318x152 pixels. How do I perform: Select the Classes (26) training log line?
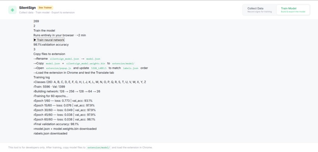90,82
